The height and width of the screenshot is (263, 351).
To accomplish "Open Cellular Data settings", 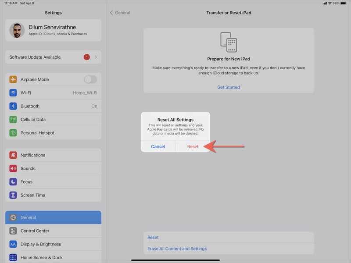I will coord(53,119).
